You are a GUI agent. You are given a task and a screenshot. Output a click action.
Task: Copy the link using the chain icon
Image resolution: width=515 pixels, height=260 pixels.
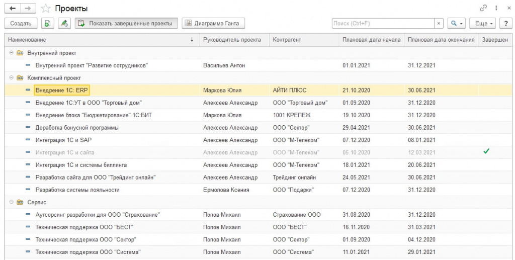click(x=485, y=9)
